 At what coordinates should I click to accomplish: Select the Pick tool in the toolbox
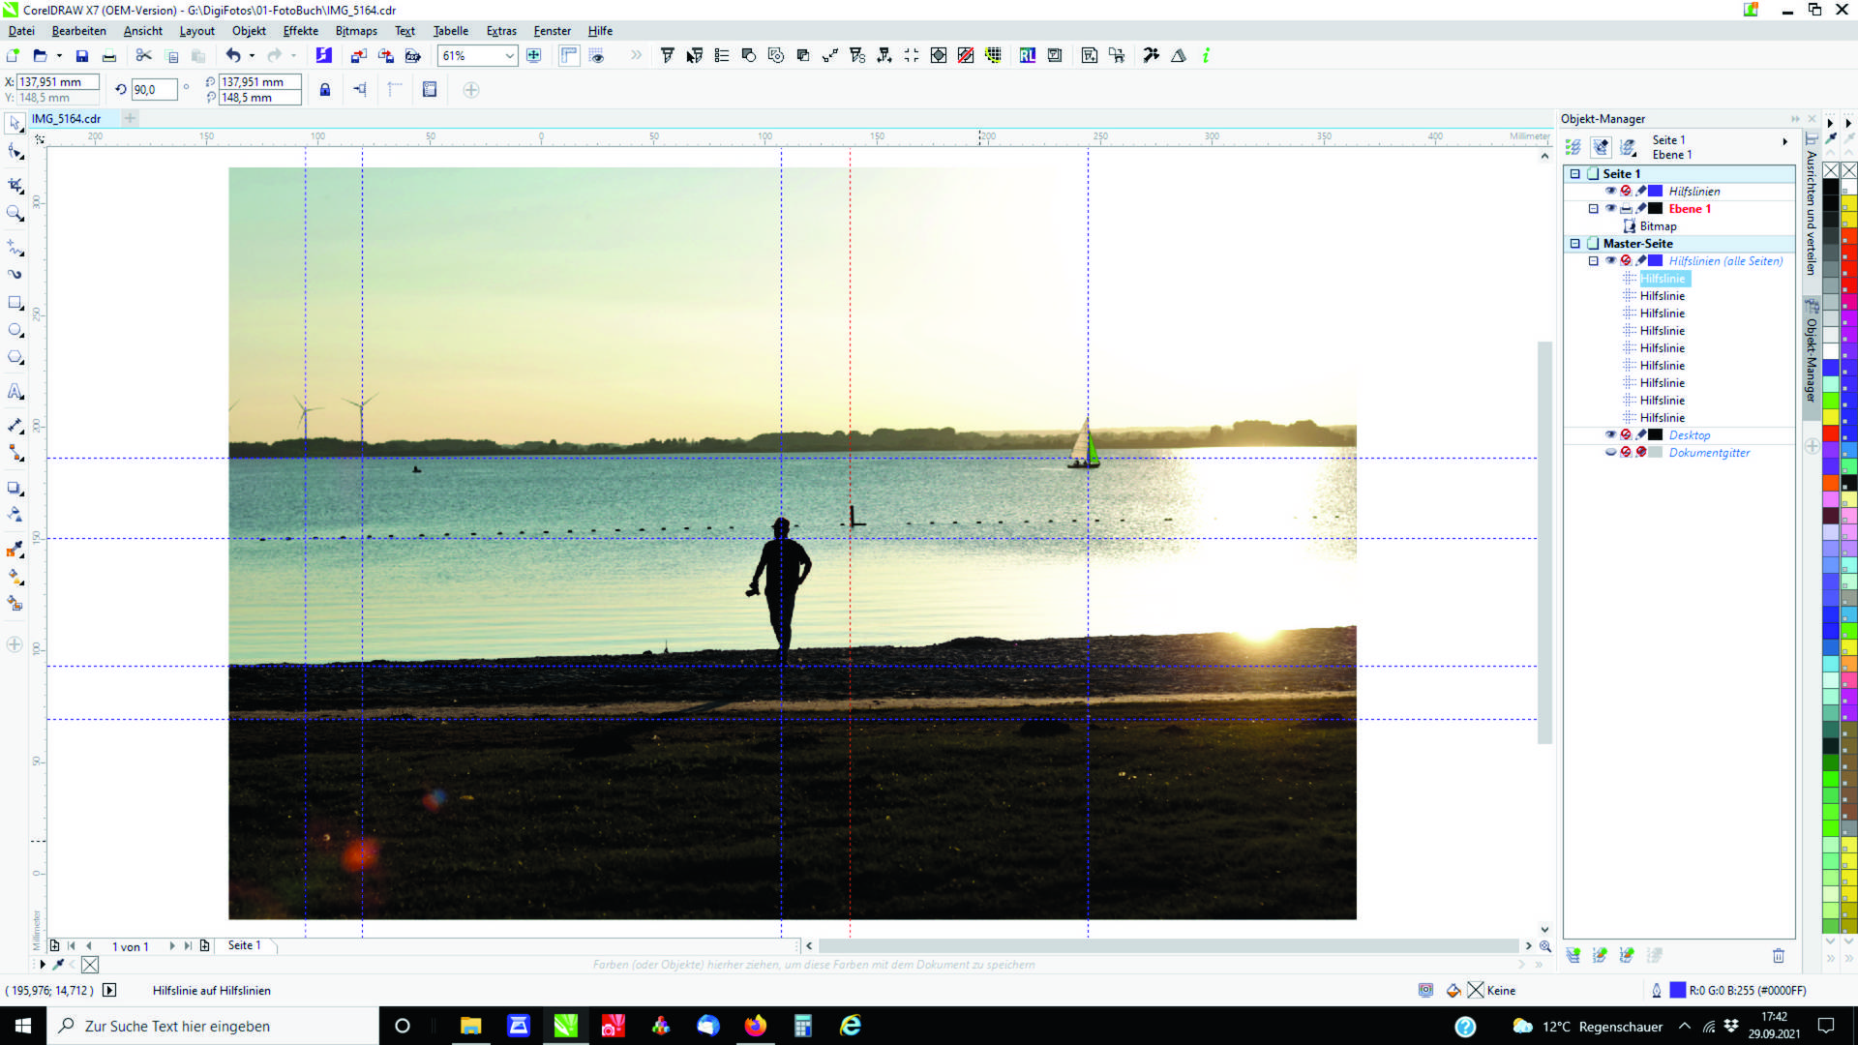15,124
